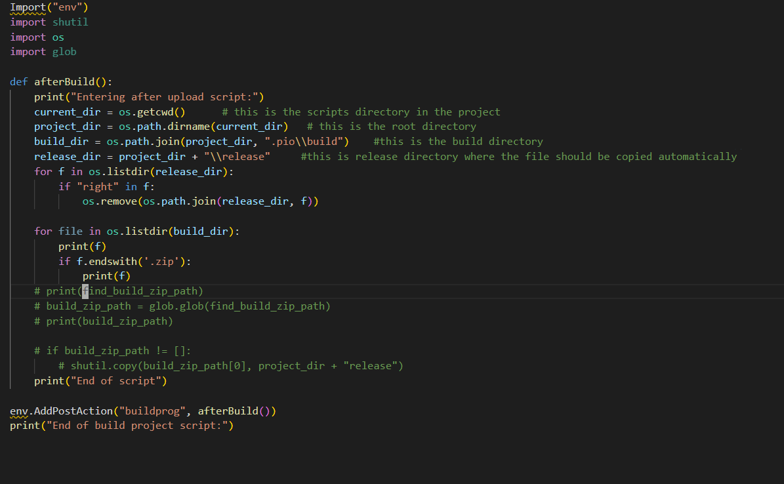Screen dimensions: 784x484
Task: Click the commented shutil.copy line
Action: (231, 365)
